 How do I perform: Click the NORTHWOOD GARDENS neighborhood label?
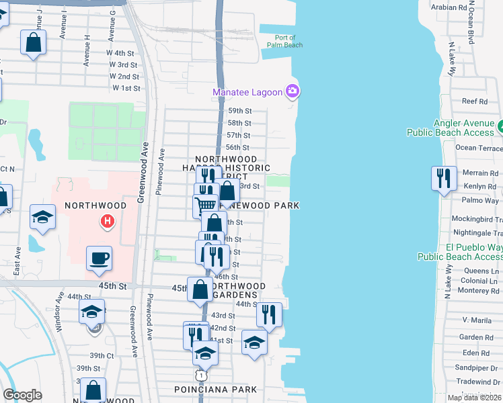pyautogui.click(x=238, y=291)
